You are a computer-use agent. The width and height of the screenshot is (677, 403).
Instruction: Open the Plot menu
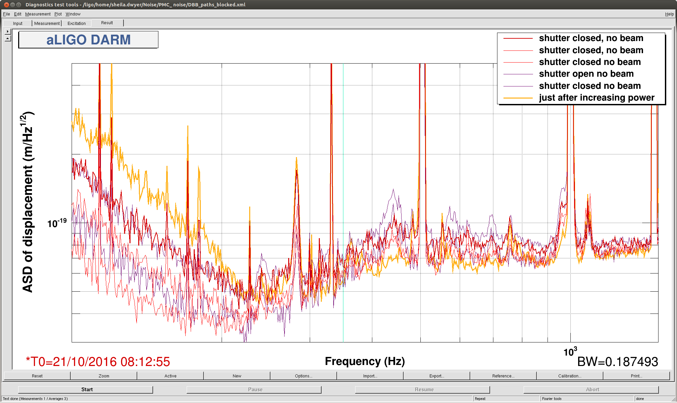click(58, 14)
